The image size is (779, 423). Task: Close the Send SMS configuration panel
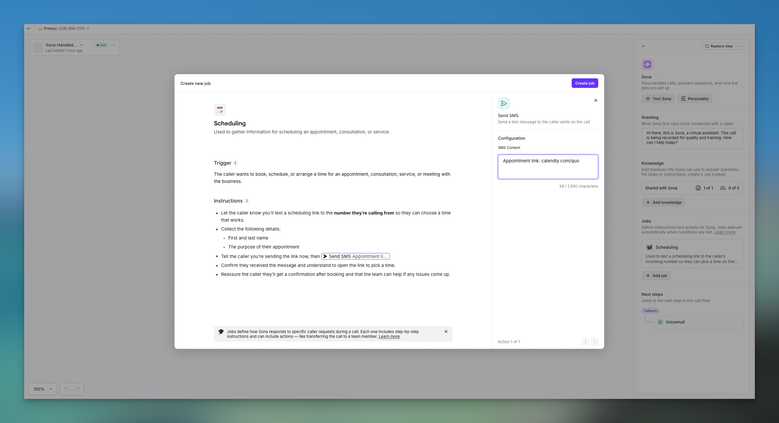(596, 101)
